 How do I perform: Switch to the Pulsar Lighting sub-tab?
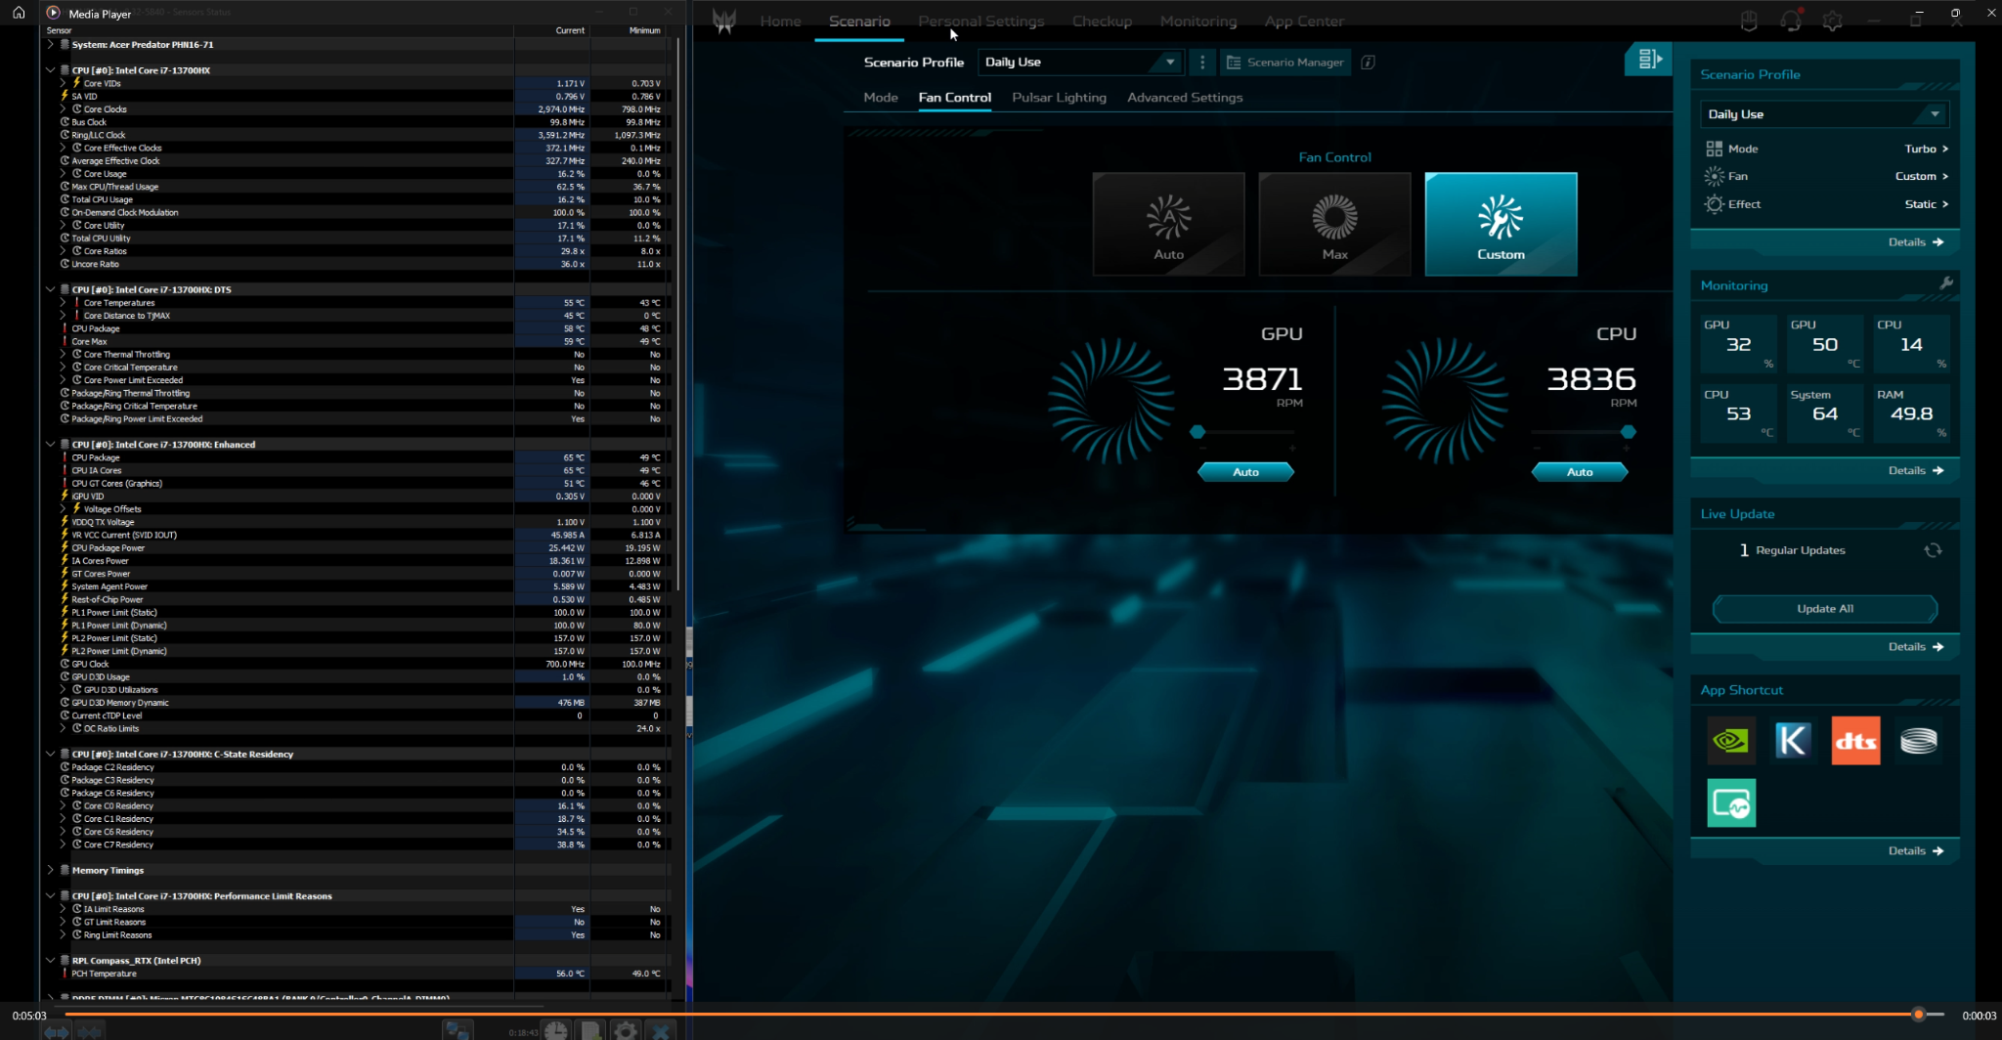coord(1059,98)
